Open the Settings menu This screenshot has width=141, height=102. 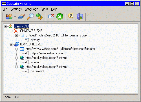pos(16,9)
